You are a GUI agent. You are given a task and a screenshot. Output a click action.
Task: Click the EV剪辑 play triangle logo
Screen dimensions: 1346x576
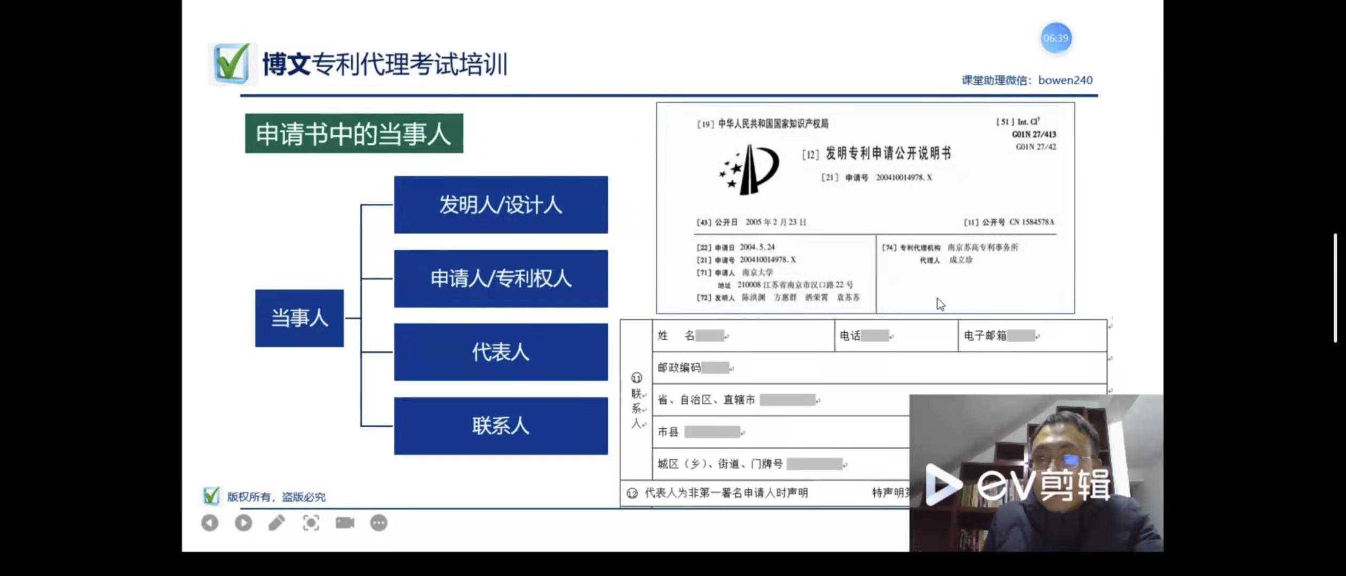943,484
